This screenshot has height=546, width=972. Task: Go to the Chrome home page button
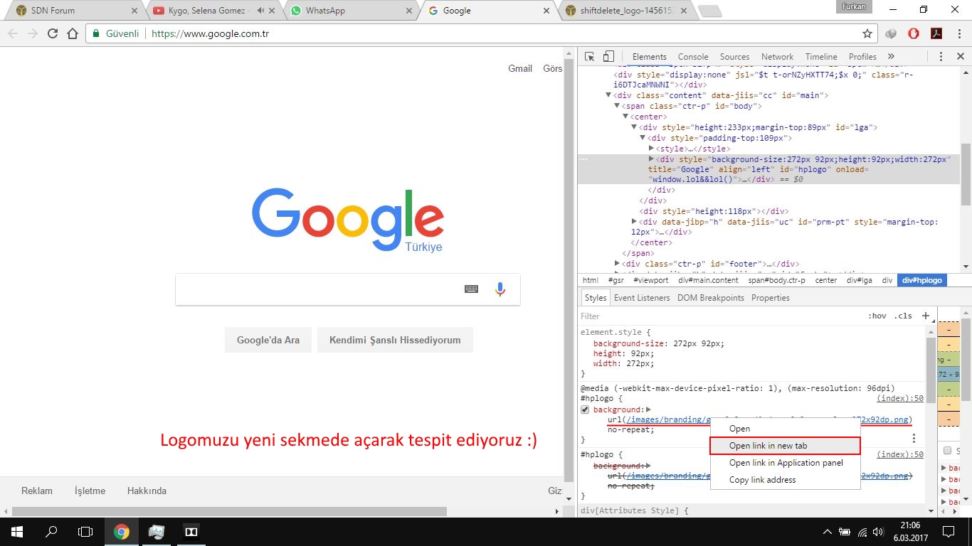[x=72, y=33]
